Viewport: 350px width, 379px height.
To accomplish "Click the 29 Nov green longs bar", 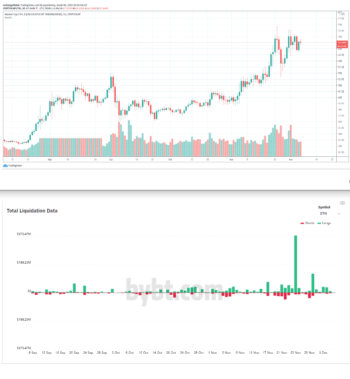I will click(x=313, y=282).
